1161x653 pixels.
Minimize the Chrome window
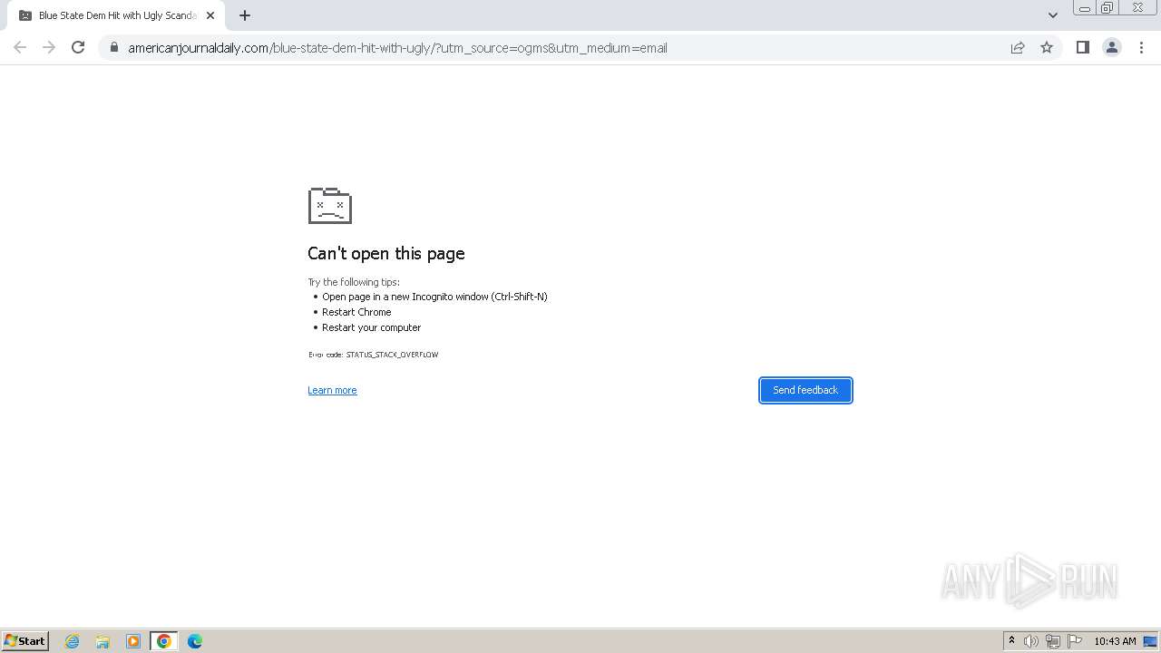click(1085, 8)
